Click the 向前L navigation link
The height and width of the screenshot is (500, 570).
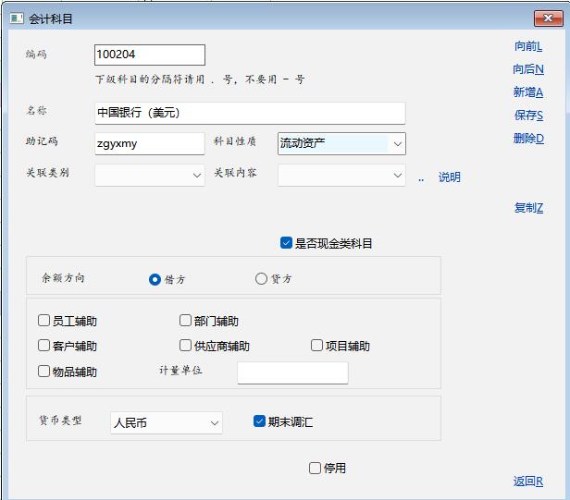[x=527, y=46]
